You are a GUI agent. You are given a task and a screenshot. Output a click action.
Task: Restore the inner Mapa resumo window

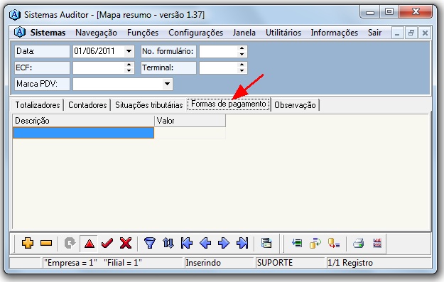411,33
